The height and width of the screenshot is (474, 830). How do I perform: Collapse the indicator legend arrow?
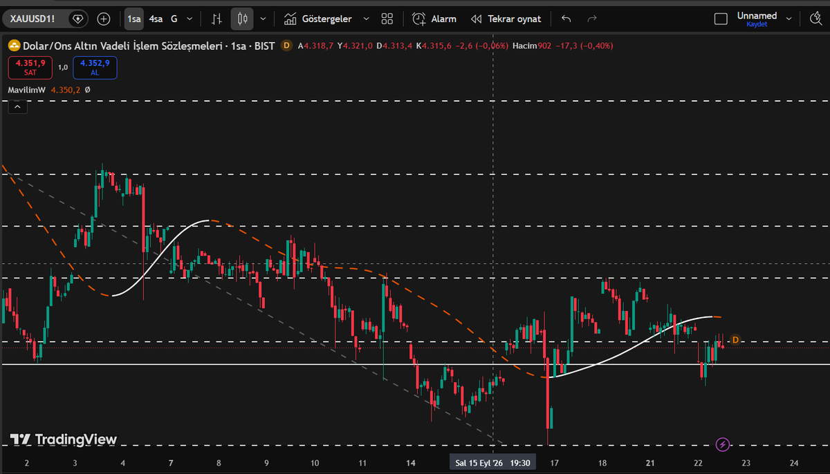(x=17, y=106)
